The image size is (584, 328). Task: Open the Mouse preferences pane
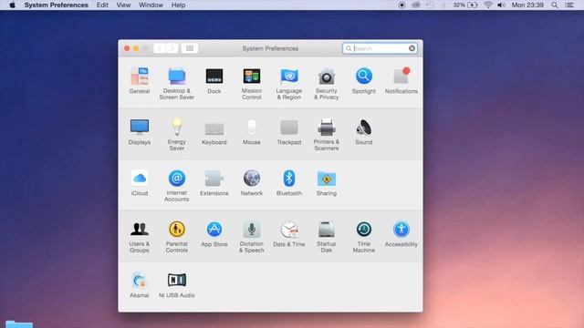[252, 131]
